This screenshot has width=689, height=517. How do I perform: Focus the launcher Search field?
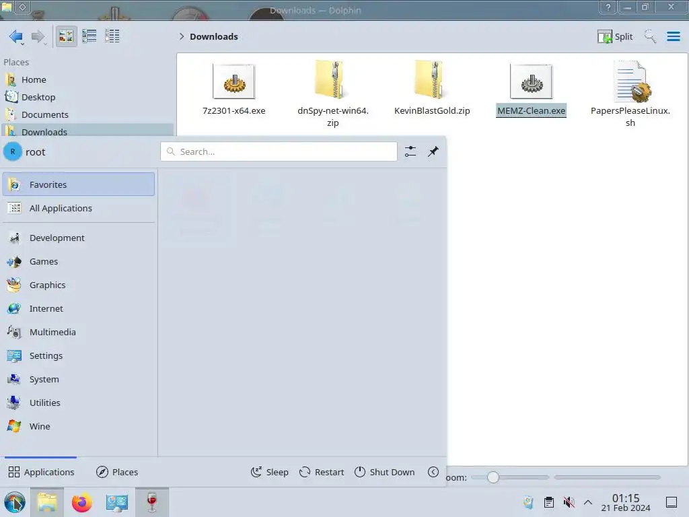click(279, 151)
